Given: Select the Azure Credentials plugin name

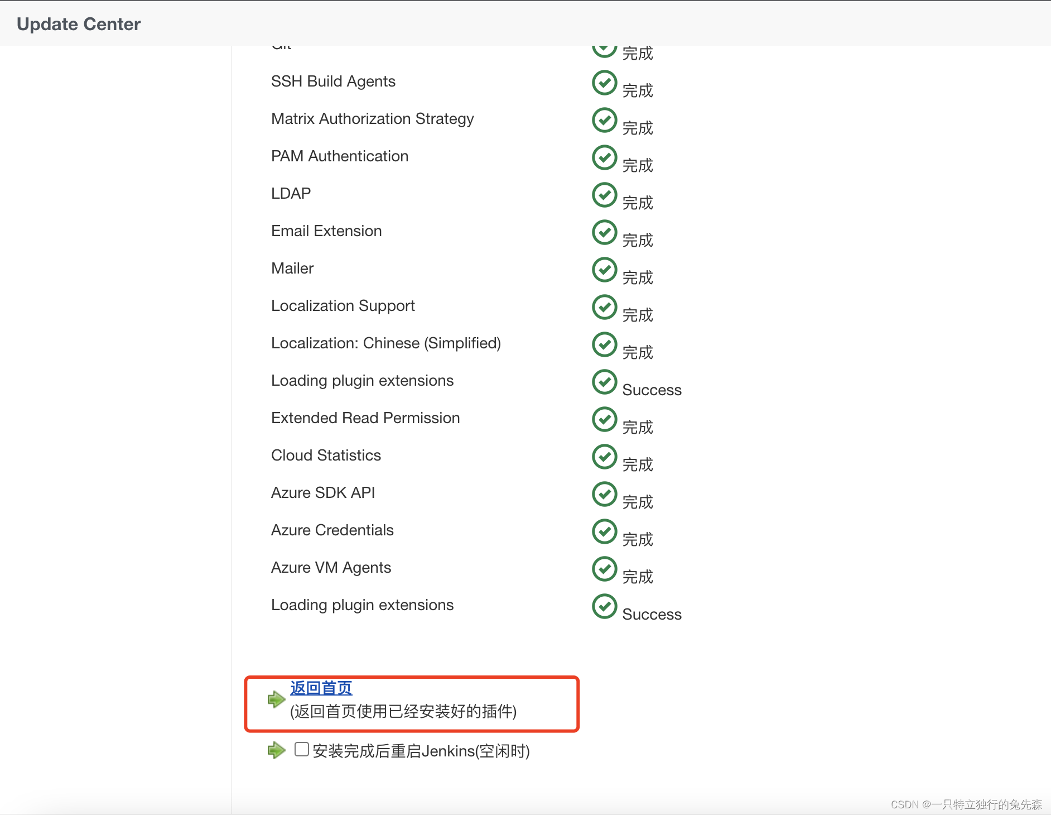Looking at the screenshot, I should click(x=332, y=530).
